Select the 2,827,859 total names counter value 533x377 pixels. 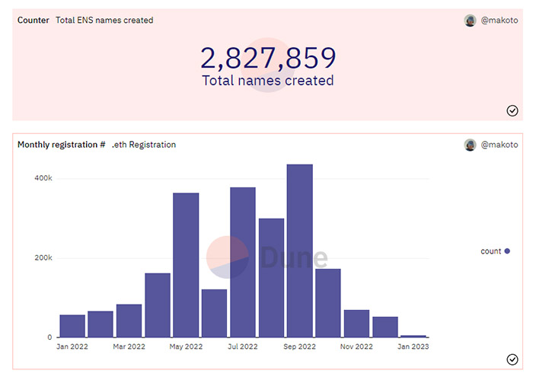point(267,59)
